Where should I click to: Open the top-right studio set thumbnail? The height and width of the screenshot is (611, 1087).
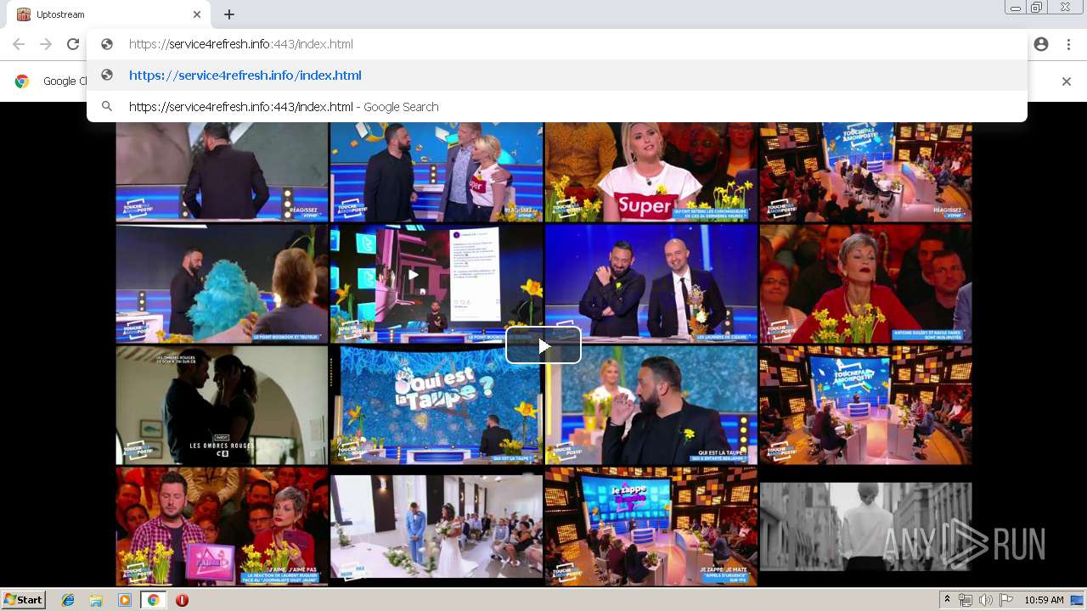(865, 172)
